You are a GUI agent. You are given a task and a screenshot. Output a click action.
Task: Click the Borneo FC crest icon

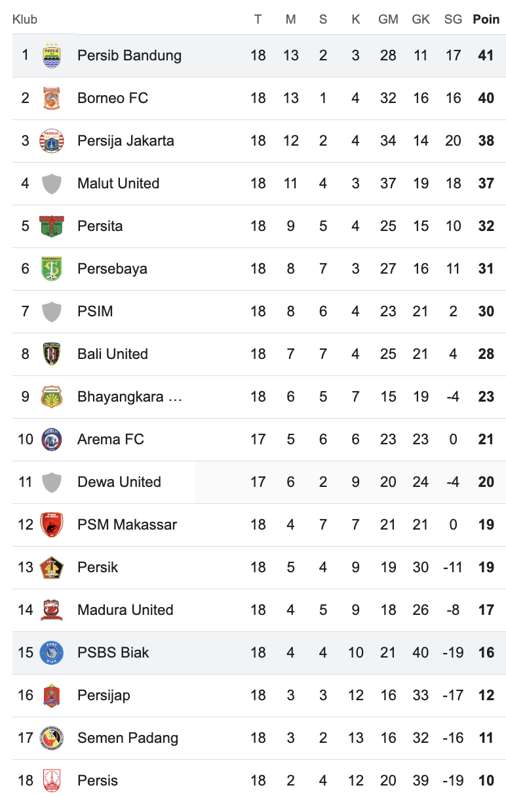pos(52,98)
